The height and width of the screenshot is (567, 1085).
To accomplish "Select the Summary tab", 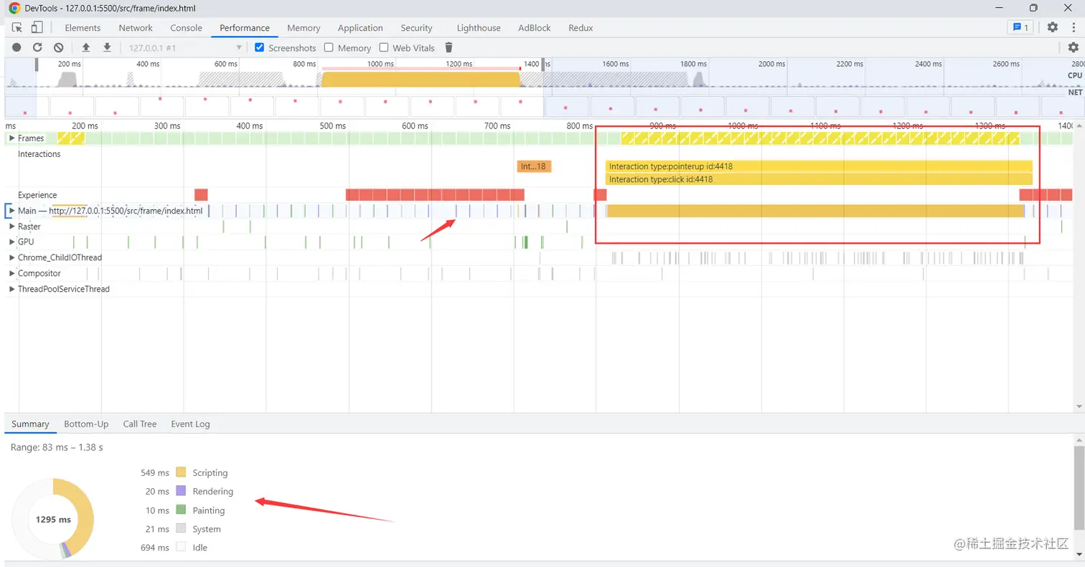I will click(30, 424).
